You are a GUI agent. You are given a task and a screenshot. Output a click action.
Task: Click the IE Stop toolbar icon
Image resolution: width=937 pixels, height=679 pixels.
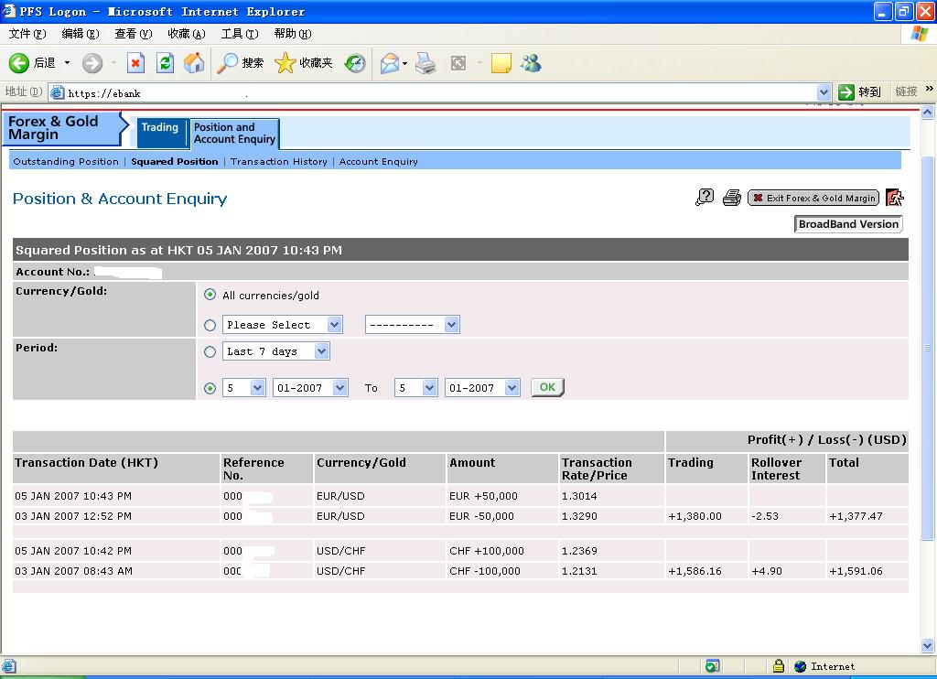click(135, 62)
